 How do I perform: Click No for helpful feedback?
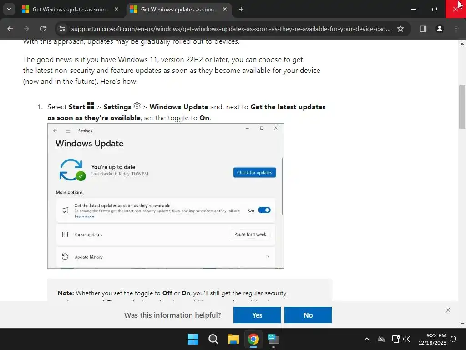(308, 315)
